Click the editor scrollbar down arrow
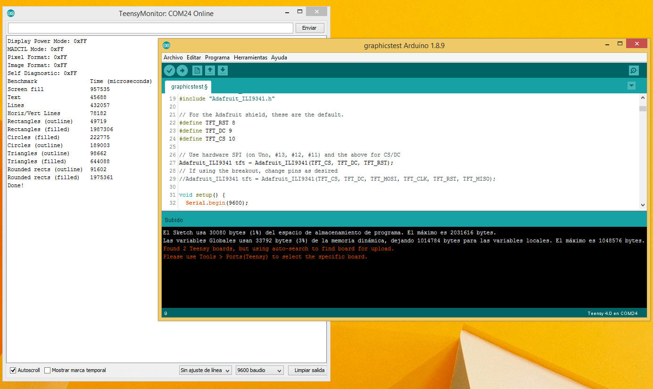The image size is (653, 389). (643, 205)
